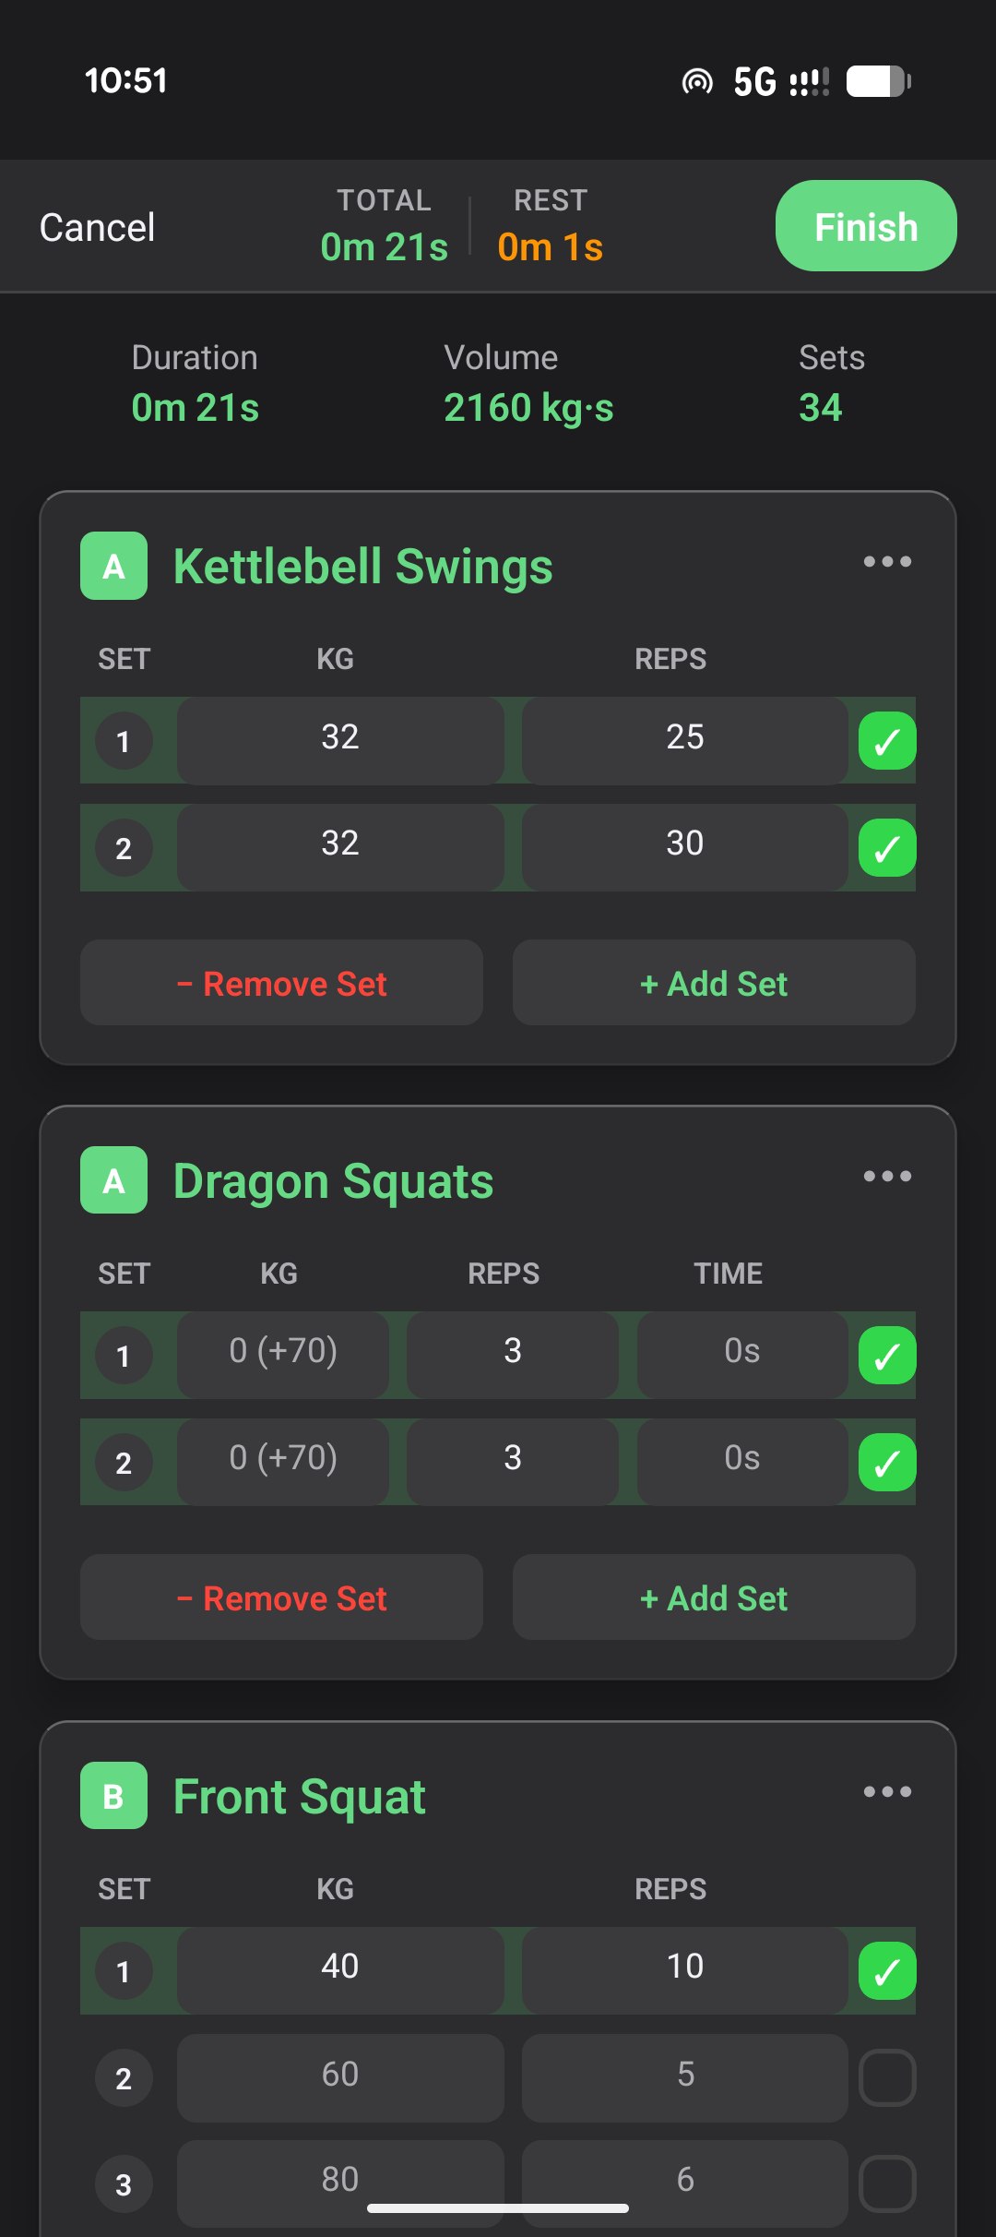
Task: Open the Dragon Squats options menu
Action: pyautogui.click(x=887, y=1175)
